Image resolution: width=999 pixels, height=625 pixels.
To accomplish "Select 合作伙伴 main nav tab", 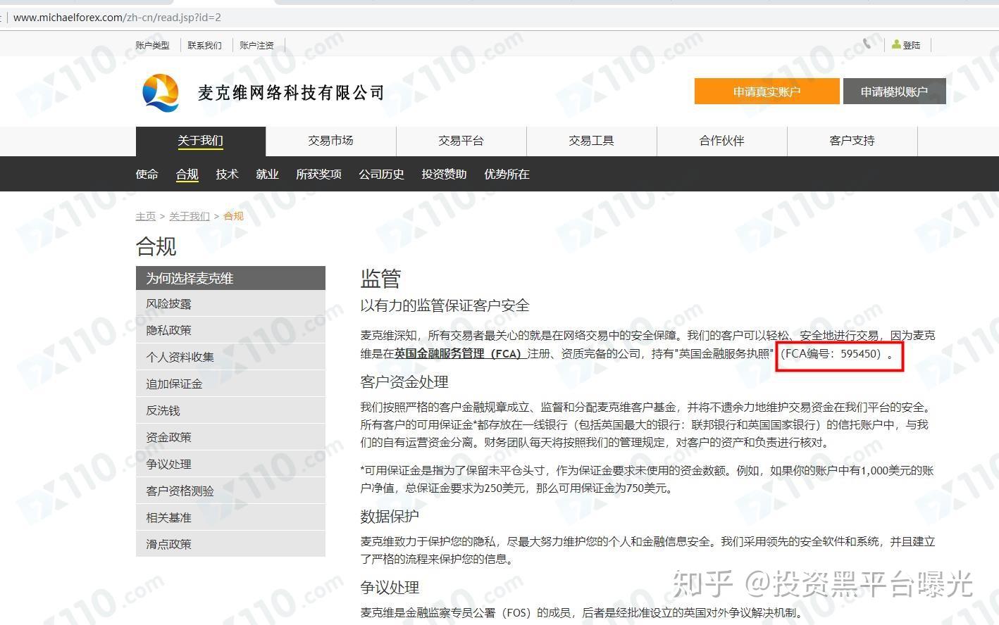I will point(721,141).
